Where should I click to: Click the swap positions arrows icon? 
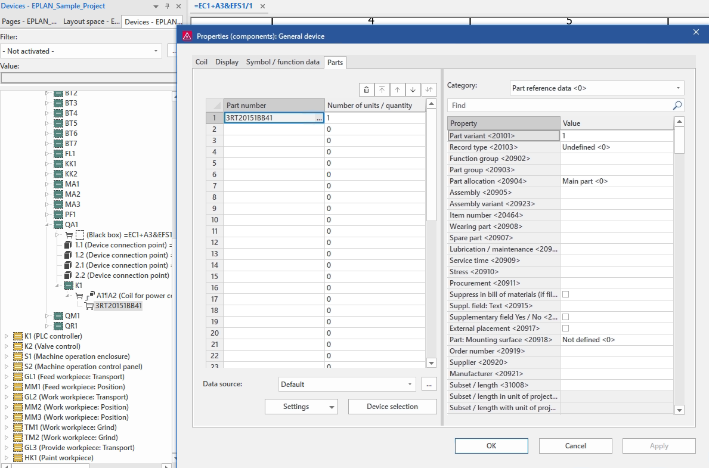429,90
